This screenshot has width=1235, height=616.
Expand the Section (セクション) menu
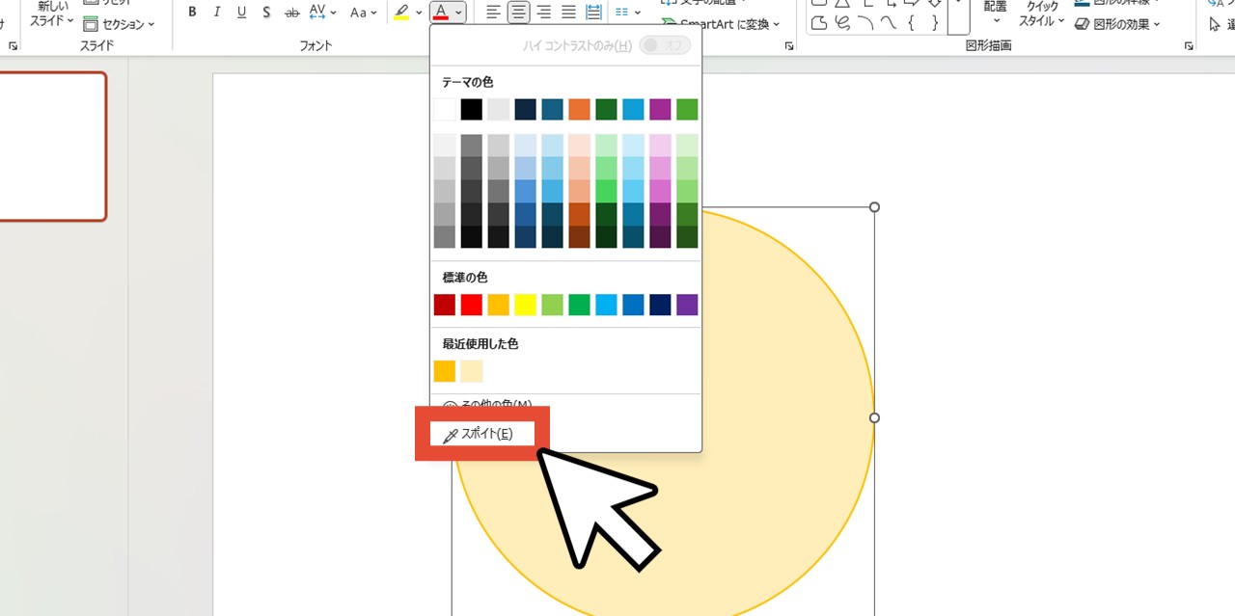click(x=119, y=24)
